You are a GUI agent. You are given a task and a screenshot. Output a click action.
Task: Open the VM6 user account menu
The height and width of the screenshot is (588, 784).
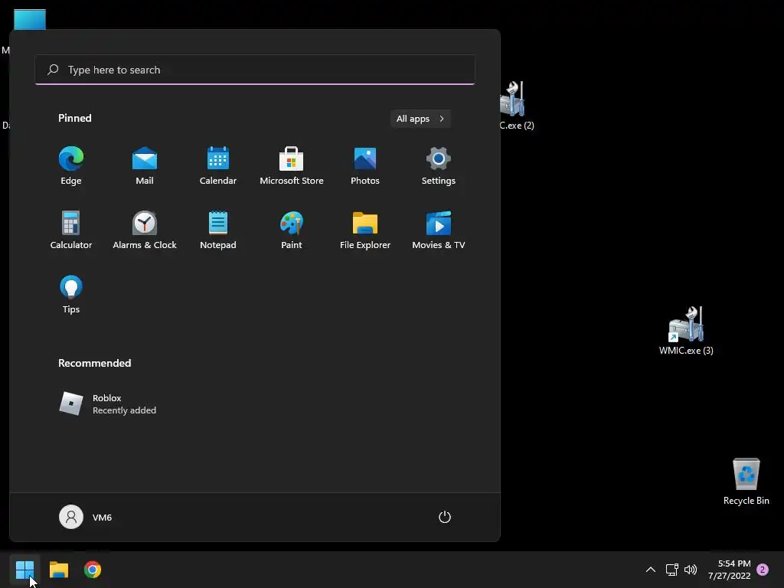(x=86, y=517)
